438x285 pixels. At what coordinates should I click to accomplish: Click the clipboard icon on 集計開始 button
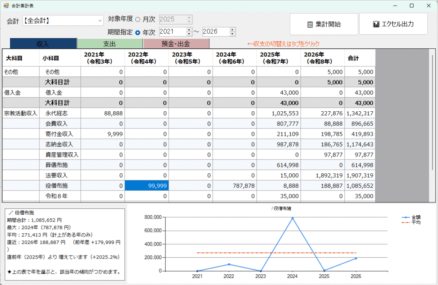[x=310, y=24]
